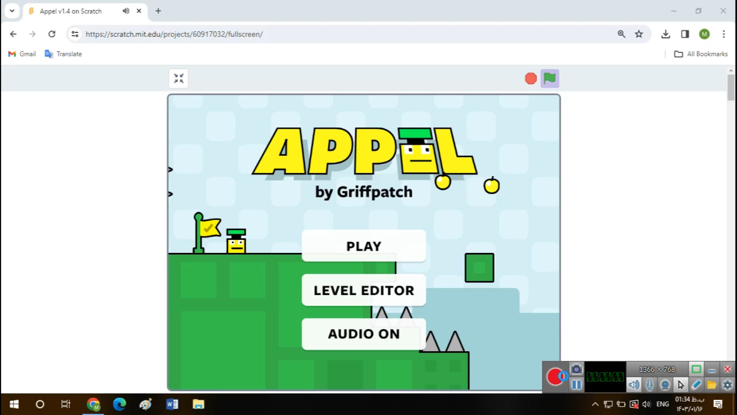This screenshot has height=415, width=737.
Task: Open the Translate bookmark
Action: pyautogui.click(x=63, y=54)
